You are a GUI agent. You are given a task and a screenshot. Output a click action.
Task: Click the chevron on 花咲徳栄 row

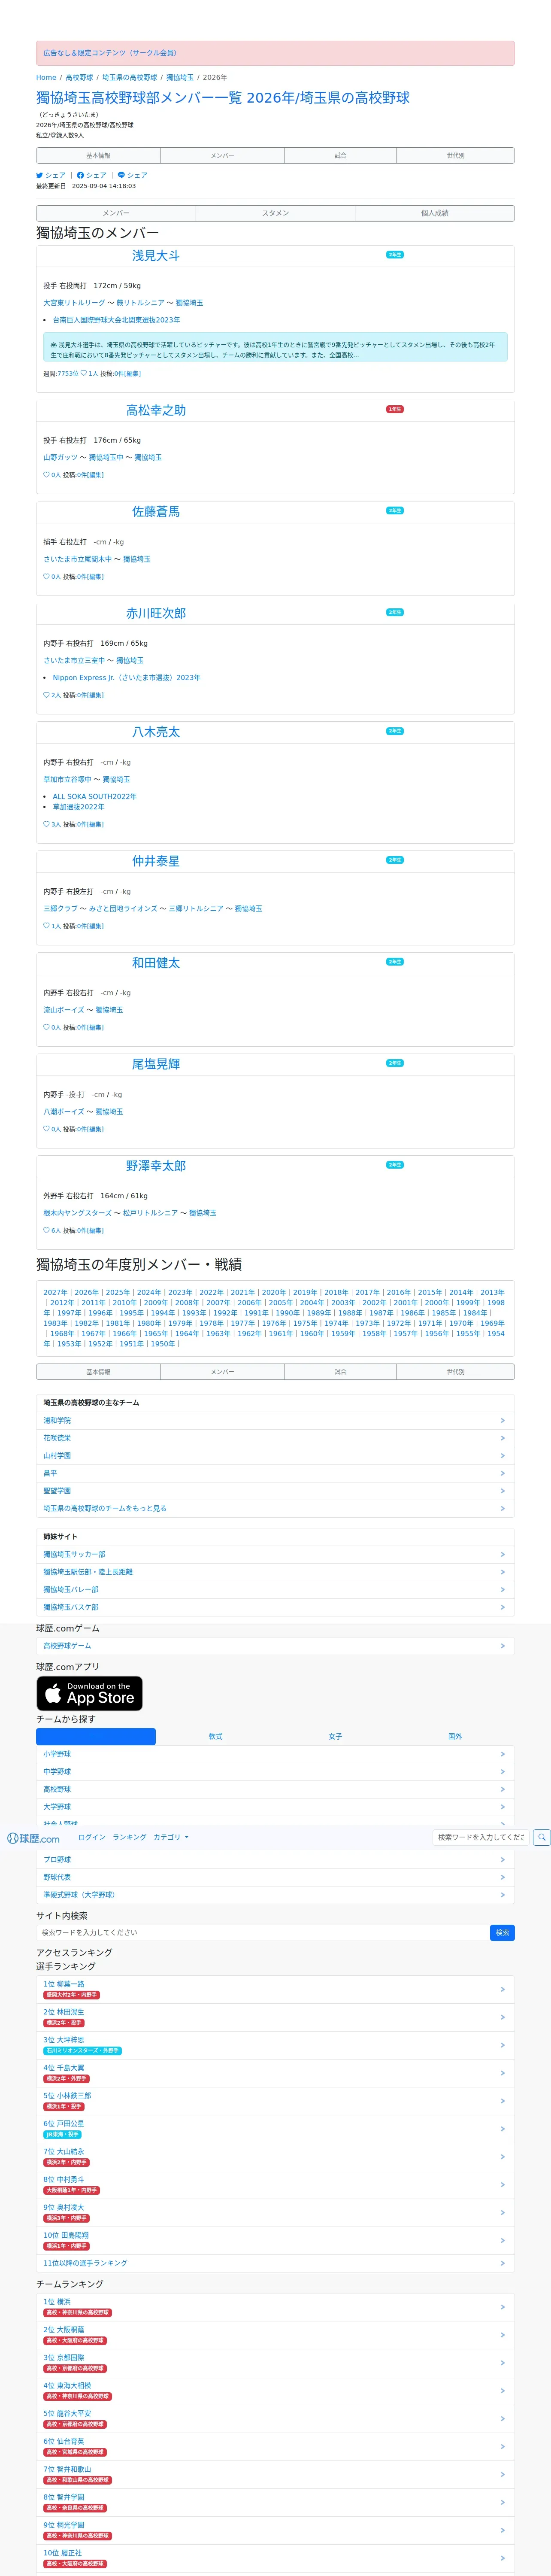tap(502, 1438)
